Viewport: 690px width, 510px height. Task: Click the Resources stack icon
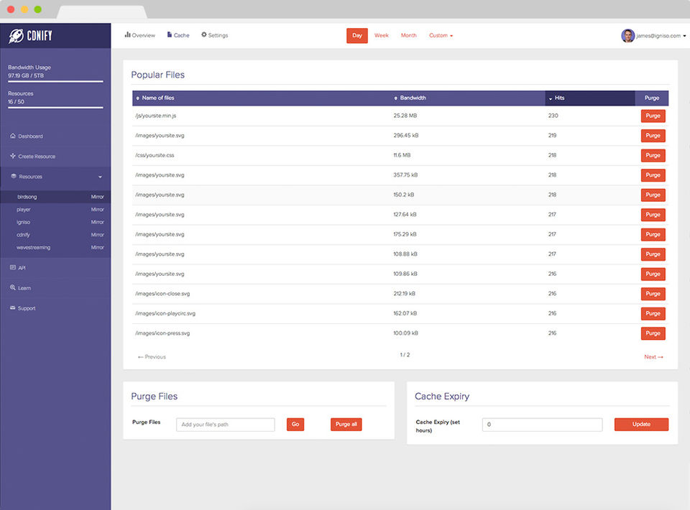[x=14, y=176]
